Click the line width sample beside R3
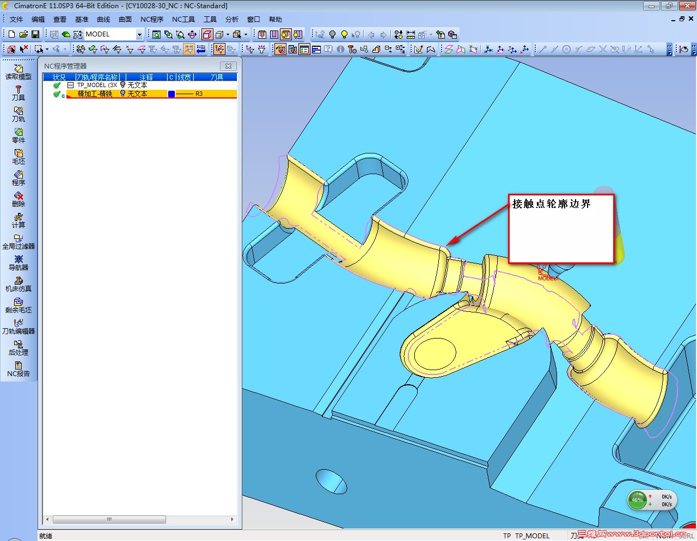 [185, 94]
